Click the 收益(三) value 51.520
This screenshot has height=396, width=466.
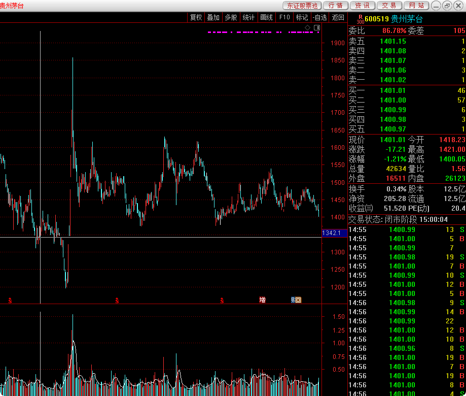click(x=395, y=208)
